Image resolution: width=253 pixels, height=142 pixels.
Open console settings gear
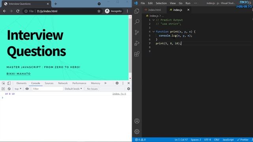[128, 89]
